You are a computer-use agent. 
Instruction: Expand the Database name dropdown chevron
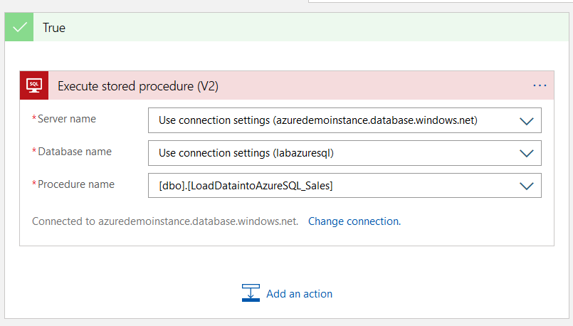[527, 153]
